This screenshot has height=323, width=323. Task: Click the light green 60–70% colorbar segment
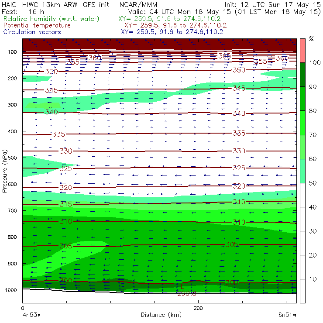click(x=302, y=147)
